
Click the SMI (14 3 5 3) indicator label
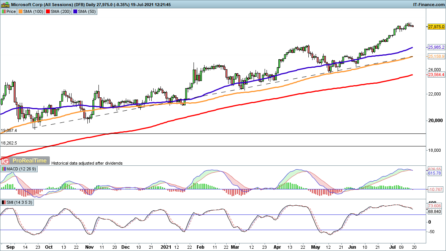coord(19,203)
